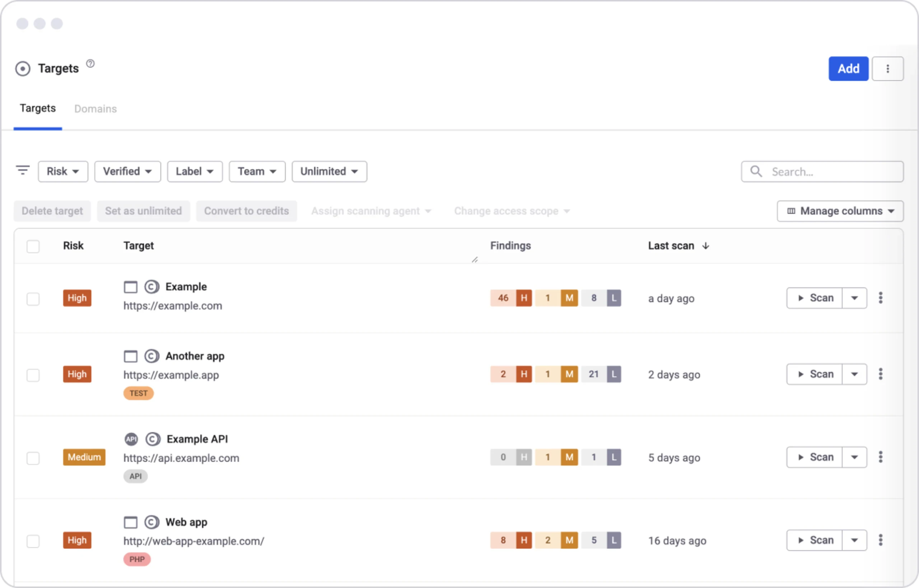The height and width of the screenshot is (588, 919).
Task: Click the API badge icon next to Example API
Action: [x=131, y=439]
